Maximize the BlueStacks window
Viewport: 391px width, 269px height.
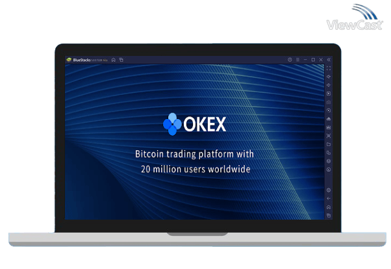(313, 60)
